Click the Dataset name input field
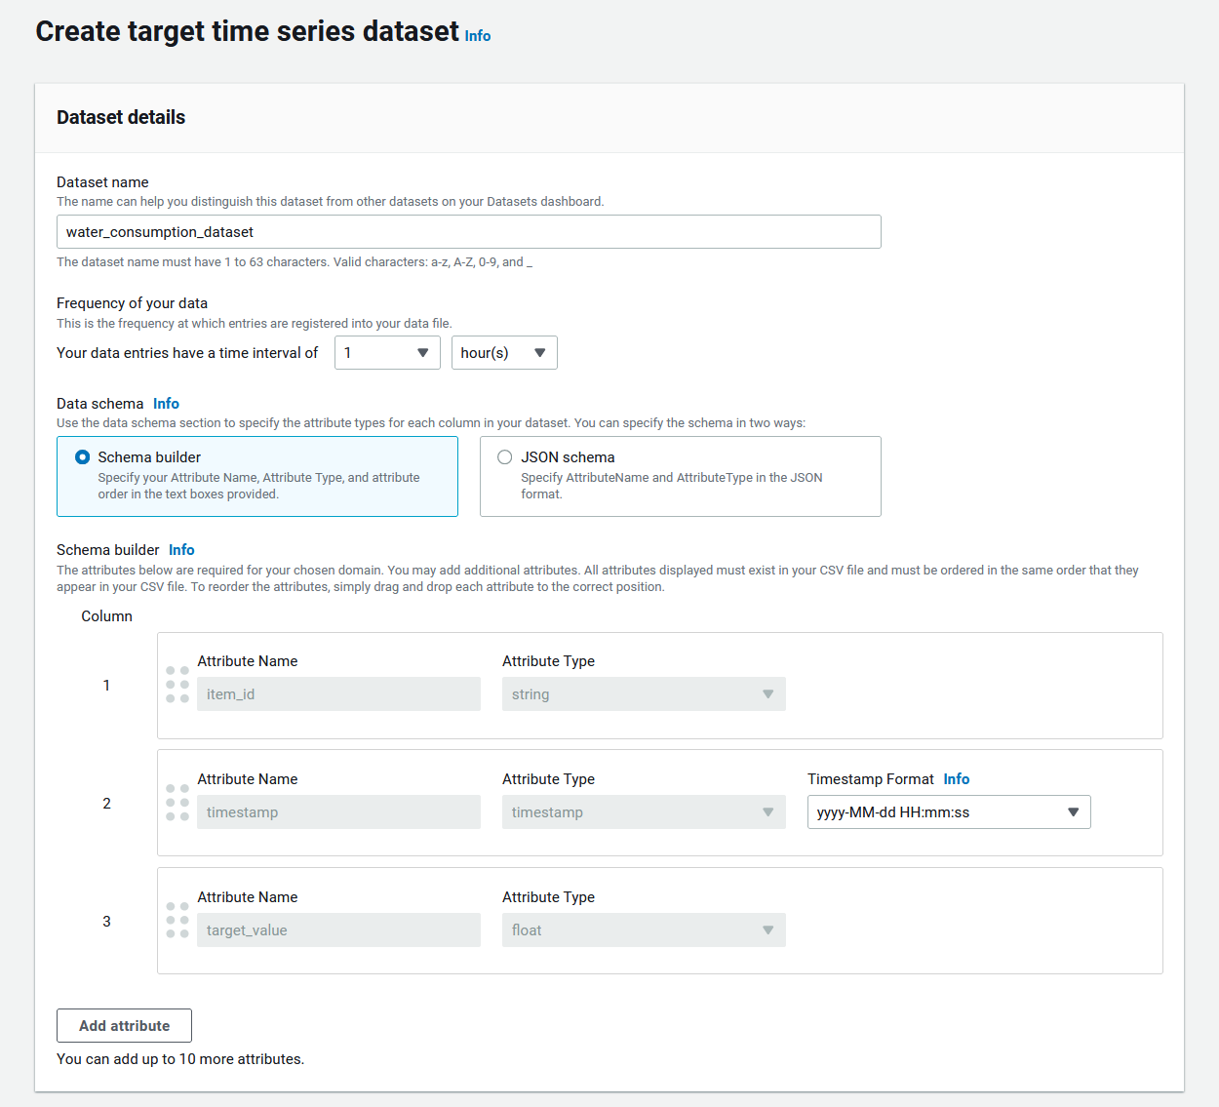This screenshot has height=1107, width=1219. [468, 232]
